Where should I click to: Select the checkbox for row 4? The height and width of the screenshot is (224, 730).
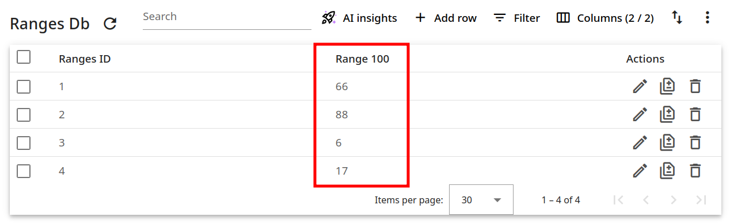click(24, 171)
